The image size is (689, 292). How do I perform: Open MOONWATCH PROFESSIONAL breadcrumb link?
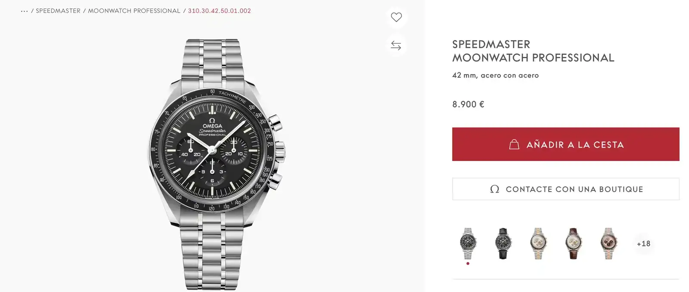click(x=134, y=11)
